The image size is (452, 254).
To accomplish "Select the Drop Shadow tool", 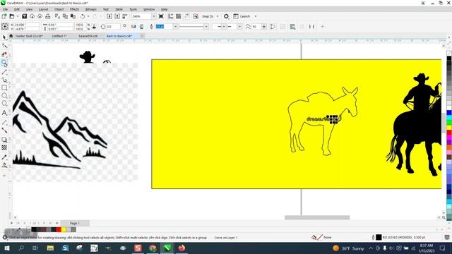I will click(4, 140).
